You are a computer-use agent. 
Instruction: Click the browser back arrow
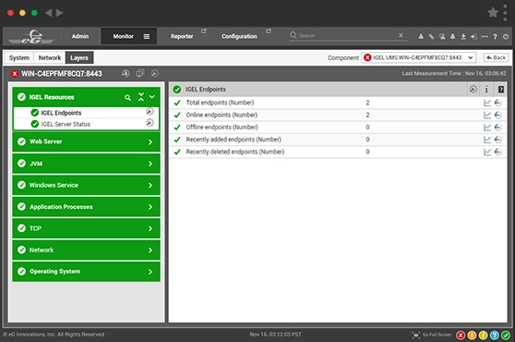click(x=49, y=13)
